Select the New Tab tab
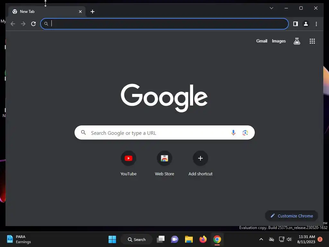The width and height of the screenshot is (329, 247). point(47,12)
